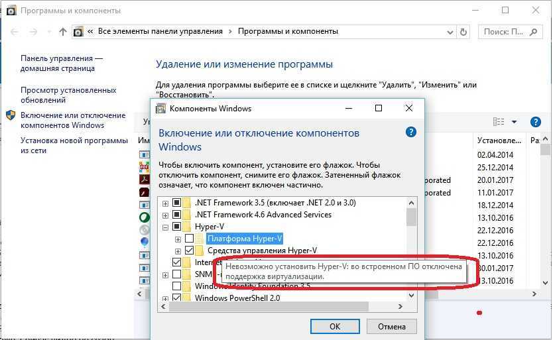
Task: Uncheck Средства управления Hyper-V checkbox
Action: 190,251
